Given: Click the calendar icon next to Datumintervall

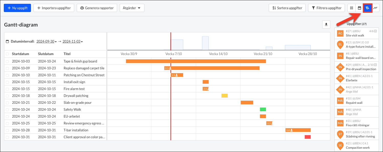Looking at the screenshot, I should pyautogui.click(x=8, y=41).
